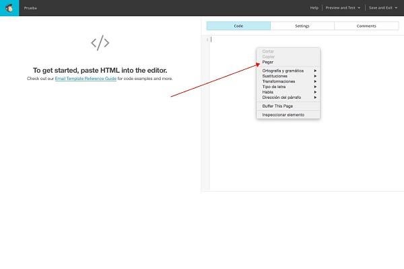Click the Prueba template name in header

30,7
